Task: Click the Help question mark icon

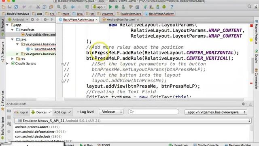Action: pyautogui.click(x=172, y=7)
